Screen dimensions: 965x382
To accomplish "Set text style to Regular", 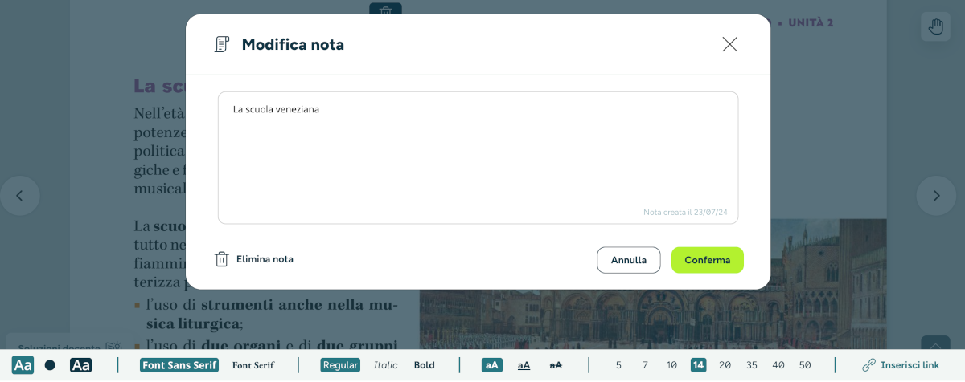I will click(x=340, y=365).
